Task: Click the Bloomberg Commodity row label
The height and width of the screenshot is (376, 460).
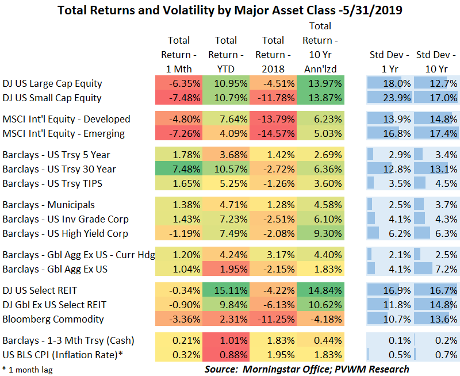Action: pos(53,319)
